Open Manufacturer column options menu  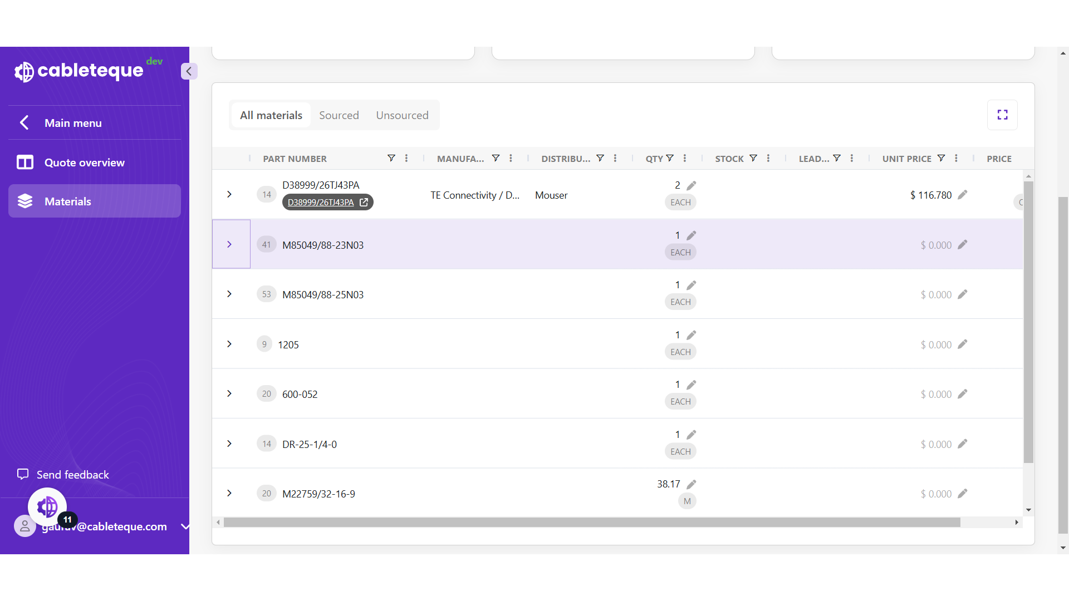pyautogui.click(x=511, y=159)
